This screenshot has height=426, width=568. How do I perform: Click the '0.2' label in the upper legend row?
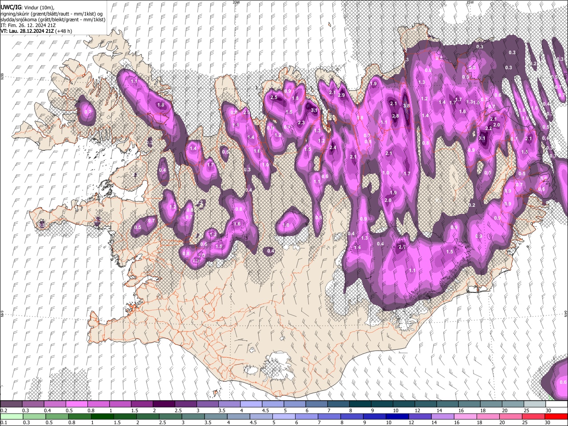click(x=4, y=410)
